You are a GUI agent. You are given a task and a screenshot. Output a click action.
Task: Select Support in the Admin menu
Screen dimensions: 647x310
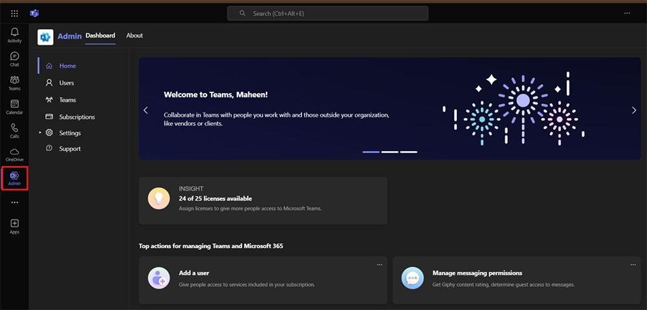(x=70, y=149)
